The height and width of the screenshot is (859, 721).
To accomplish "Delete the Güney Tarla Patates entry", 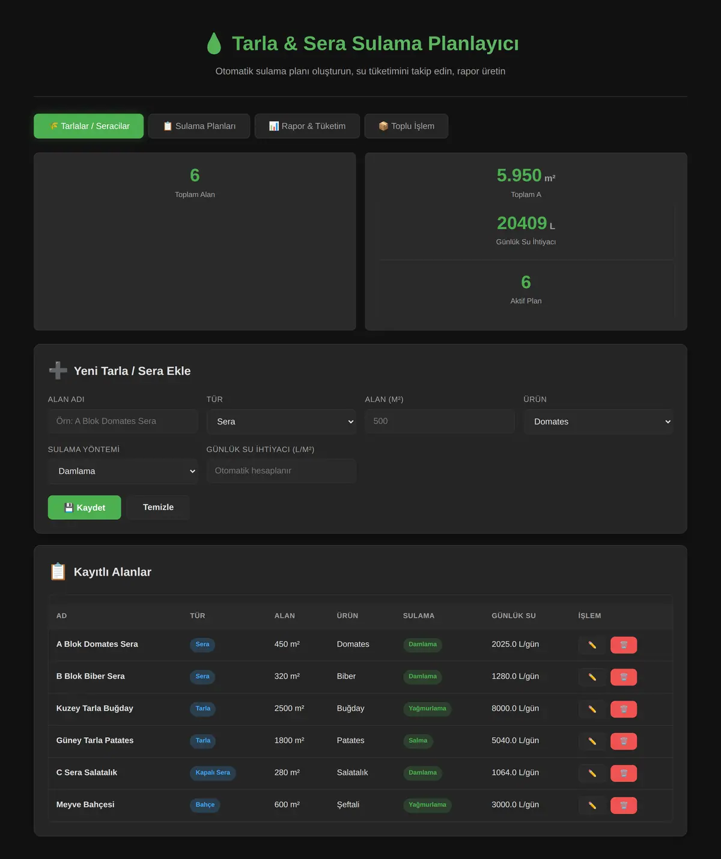I will [x=624, y=741].
